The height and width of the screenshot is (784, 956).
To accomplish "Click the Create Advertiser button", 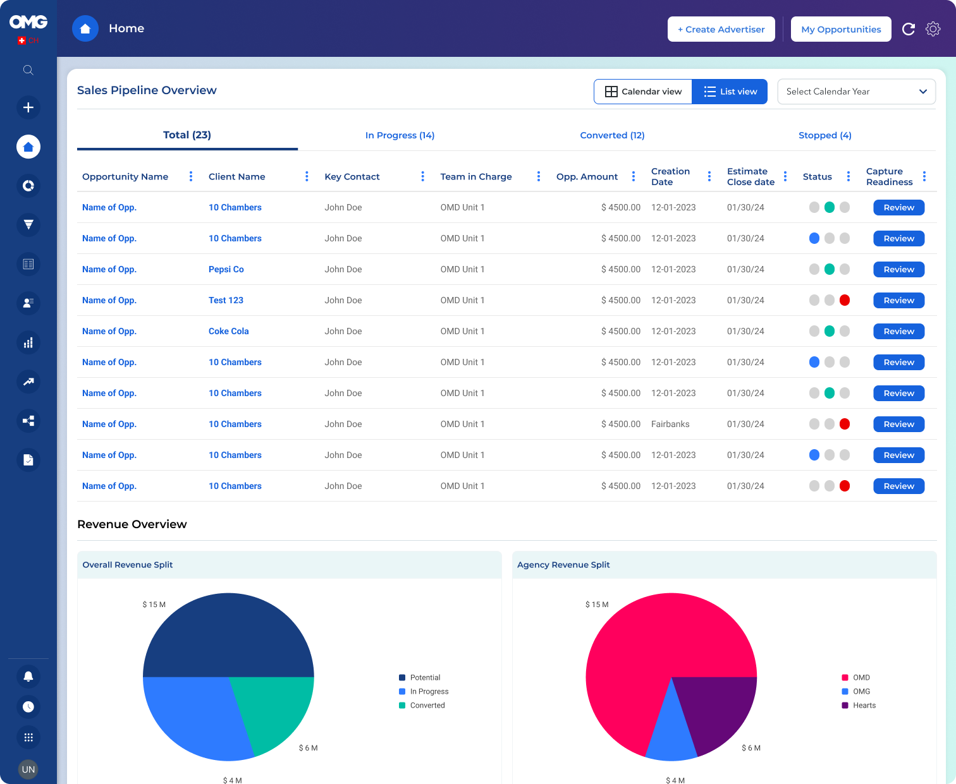I will 721,29.
